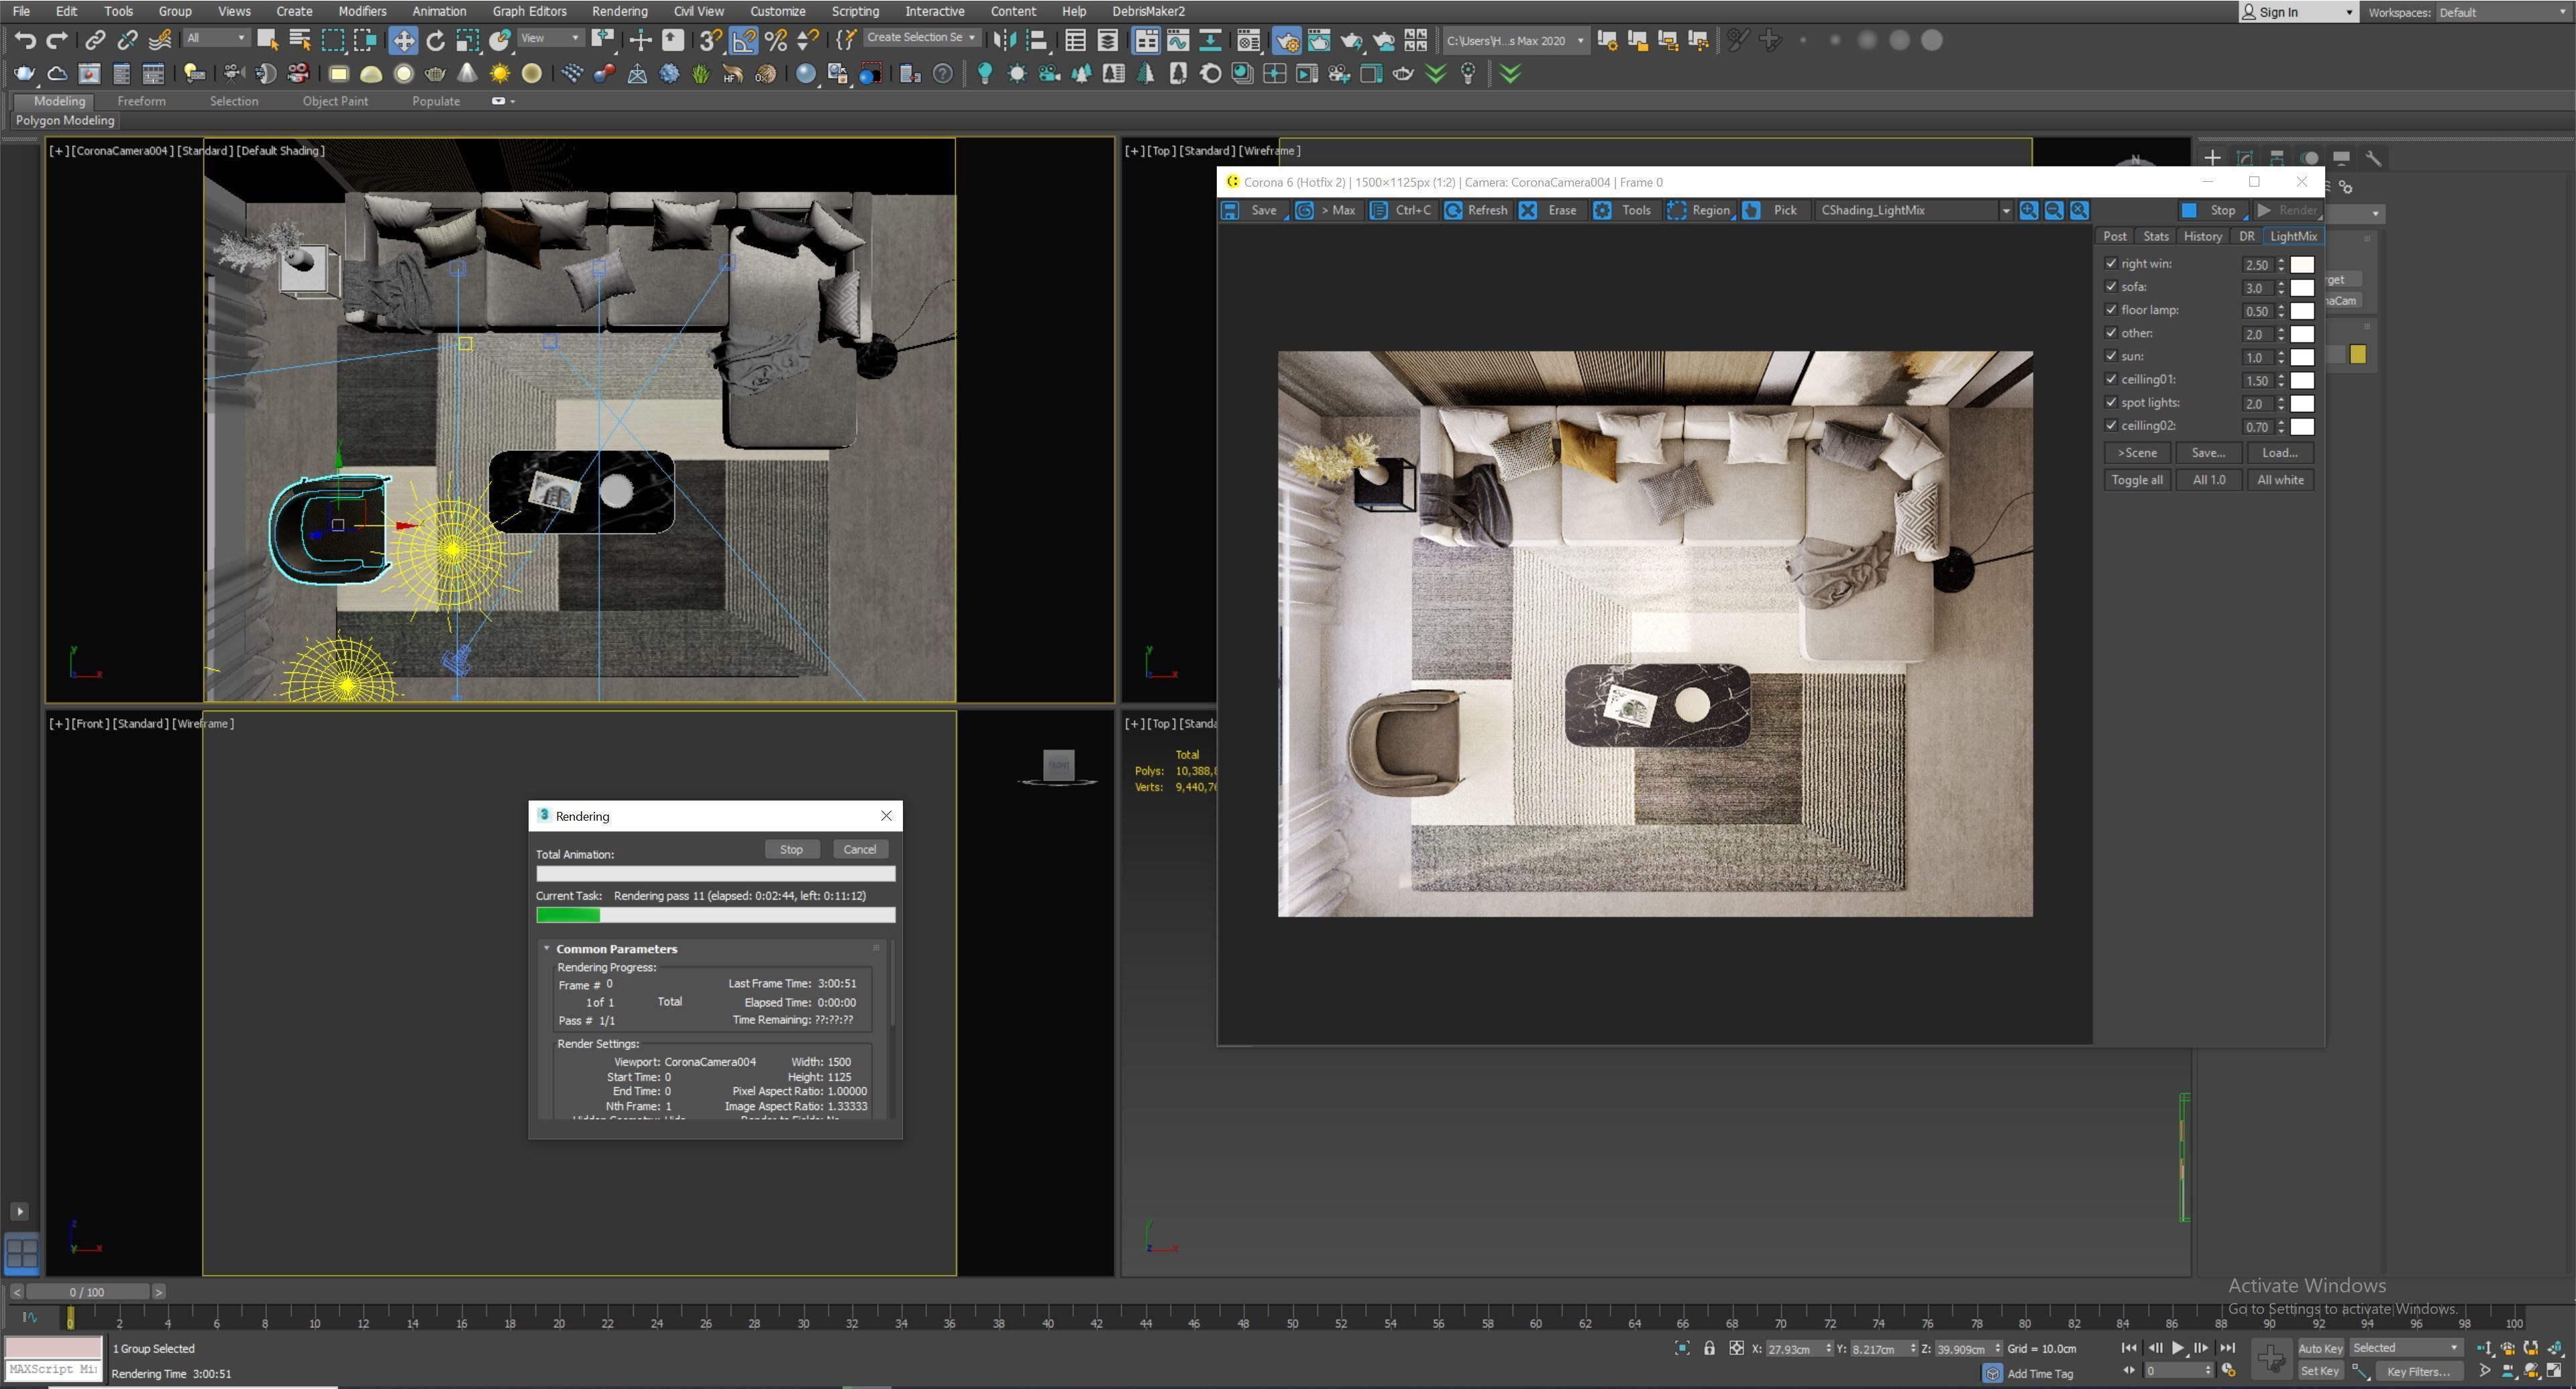Click the Cancel button in Rendering dialog

859,849
